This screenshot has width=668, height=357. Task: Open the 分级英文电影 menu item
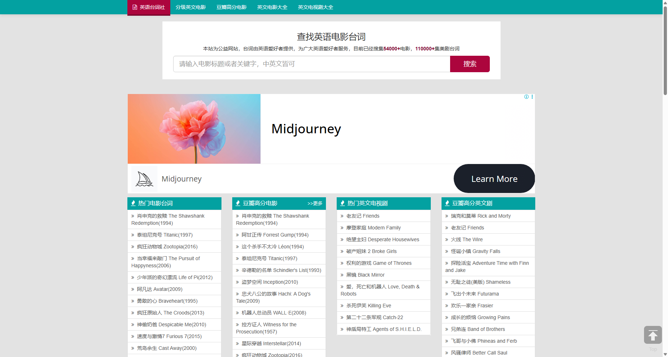[191, 7]
